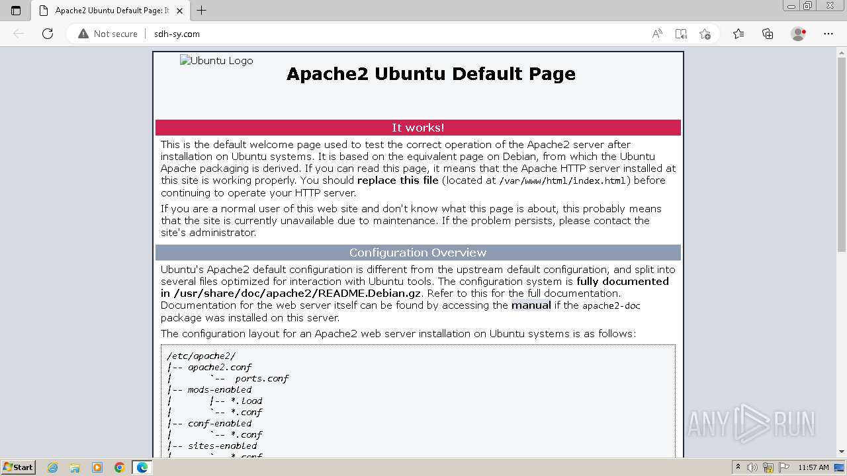847x476 pixels.
Task: Reload the page with refresh icon
Action: (x=48, y=34)
